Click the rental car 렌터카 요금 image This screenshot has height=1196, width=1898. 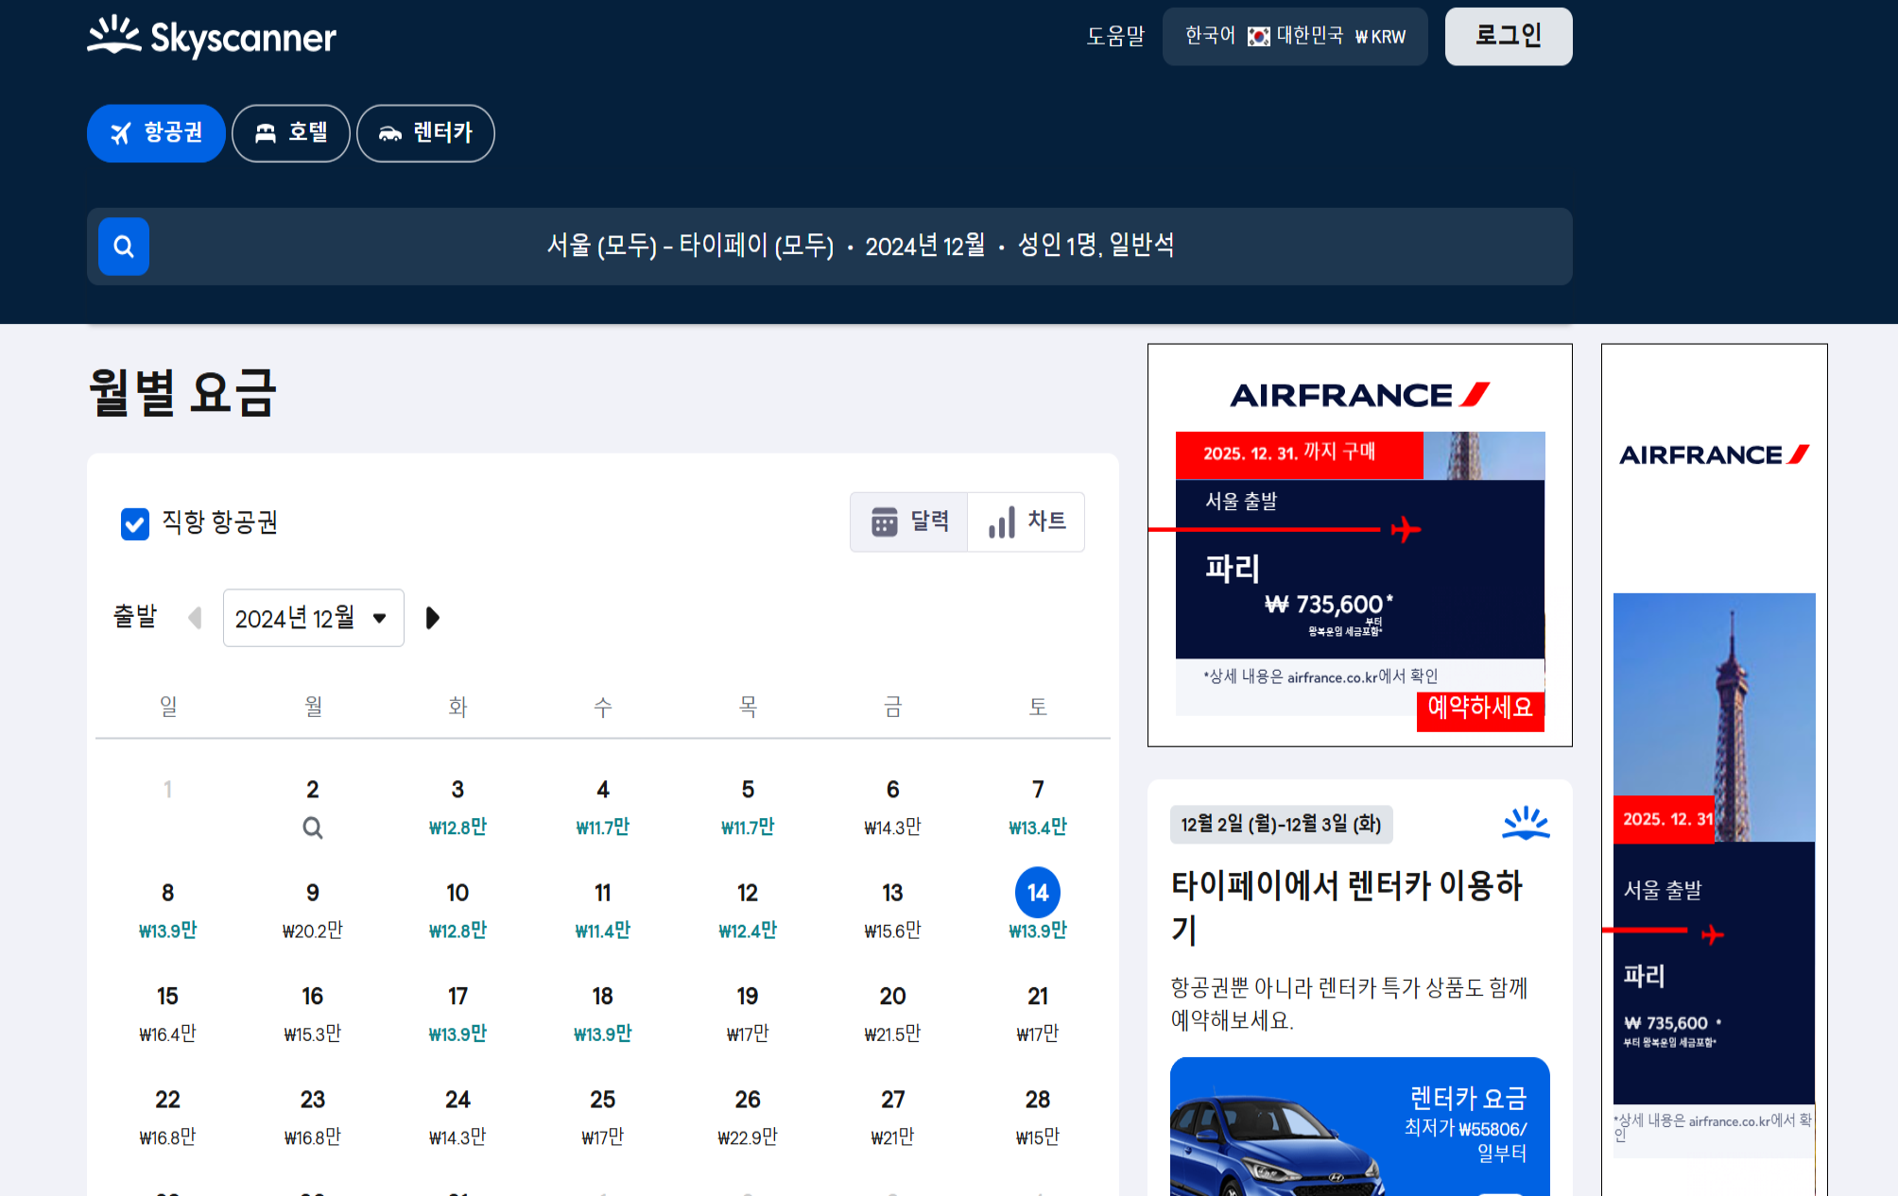(x=1360, y=1127)
